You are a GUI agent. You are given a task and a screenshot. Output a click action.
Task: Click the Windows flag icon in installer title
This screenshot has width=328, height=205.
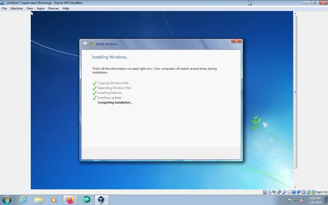pyautogui.click(x=92, y=44)
